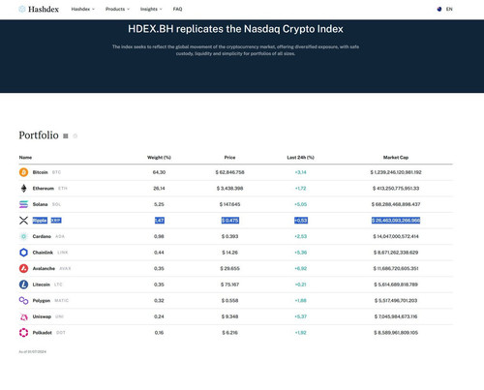Click Bitcoin weight value 64,30
This screenshot has height=390, width=484.
[x=159, y=172]
